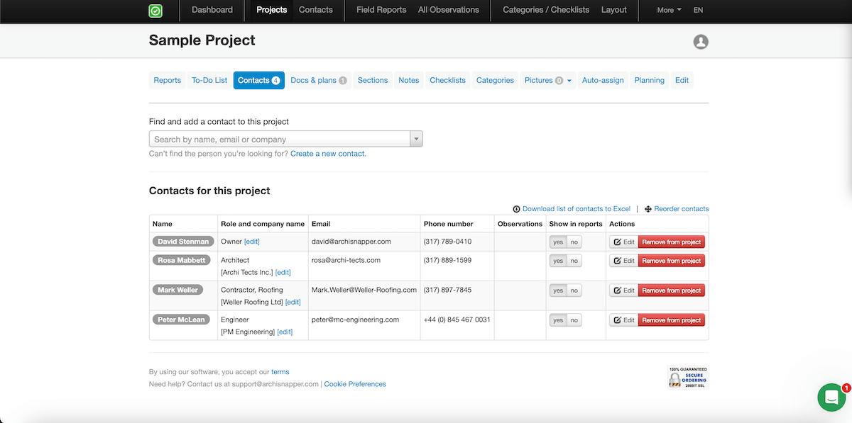This screenshot has height=423, width=852.
Task: Click the green Archisnapper logo icon
Action: tap(155, 11)
